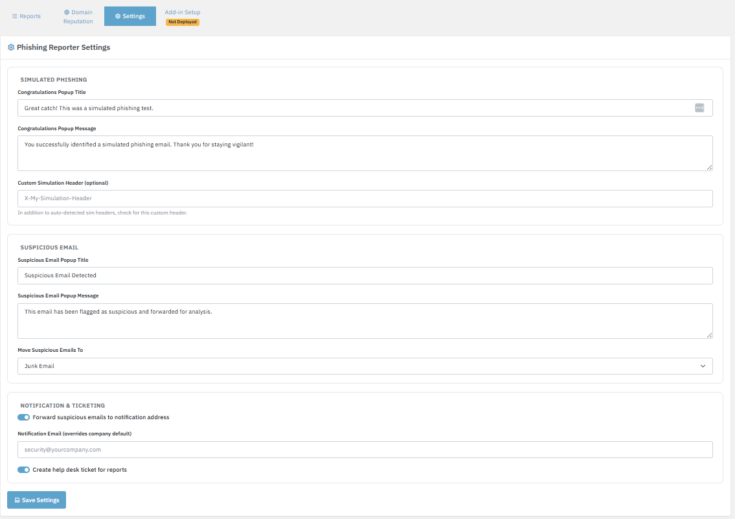Change the folder selection from Junk Email

coord(365,366)
